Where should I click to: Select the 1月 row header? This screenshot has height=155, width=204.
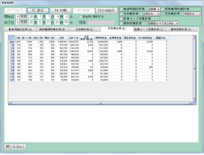[11, 45]
